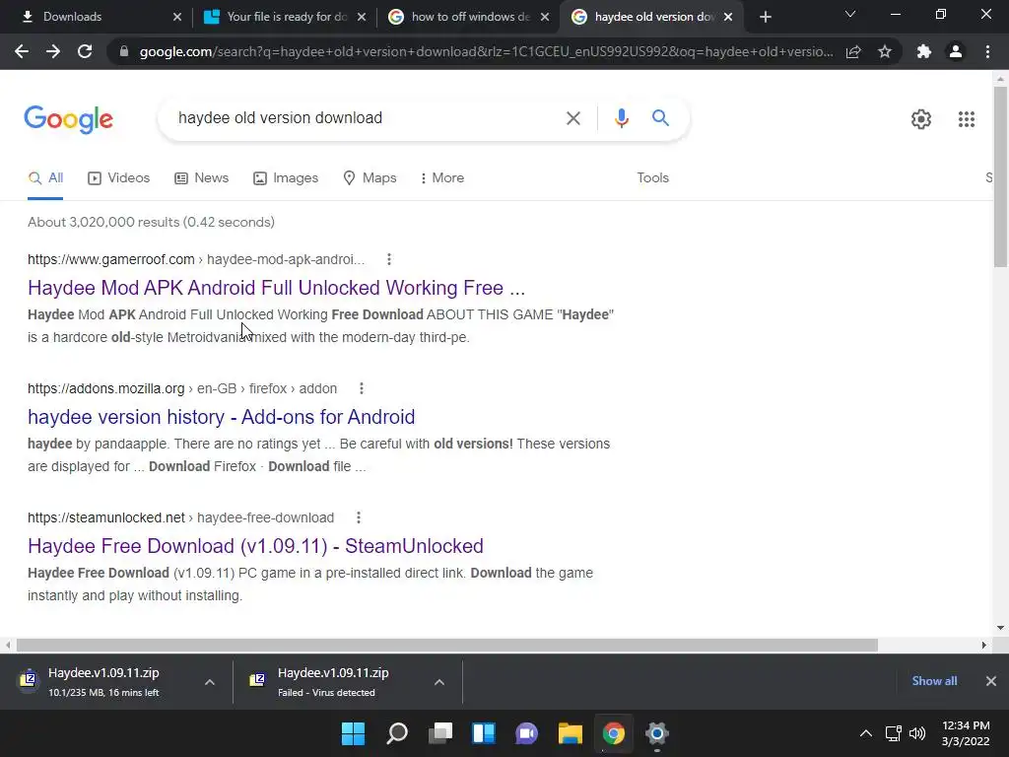Image resolution: width=1009 pixels, height=757 pixels.
Task: Switch to 'how to off windows' tab
Action: pos(466,17)
